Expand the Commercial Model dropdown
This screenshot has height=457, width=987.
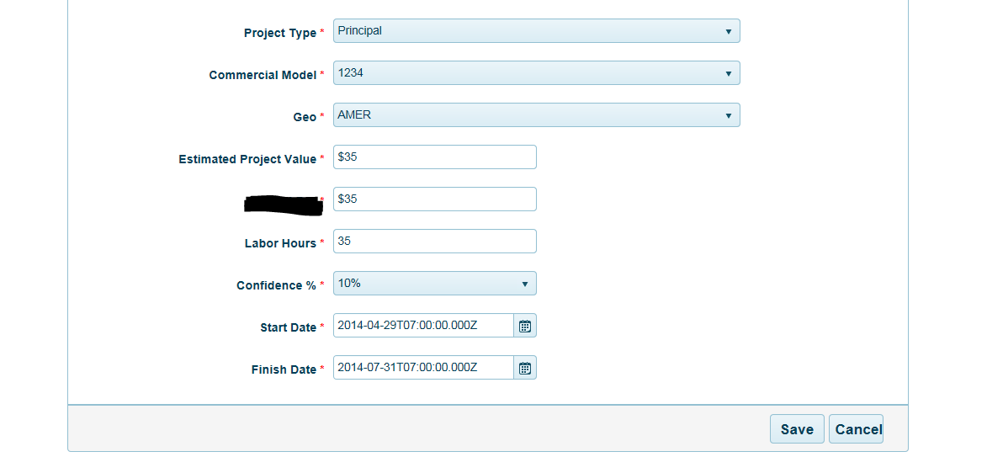(x=536, y=73)
